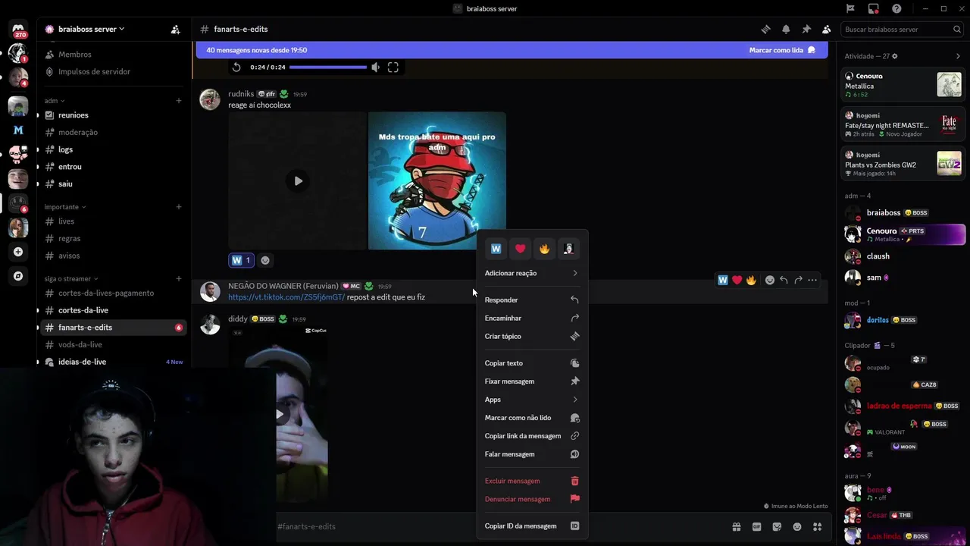Image resolution: width=970 pixels, height=546 pixels.
Task: Open explore discoverable servers compass icon
Action: (18, 276)
